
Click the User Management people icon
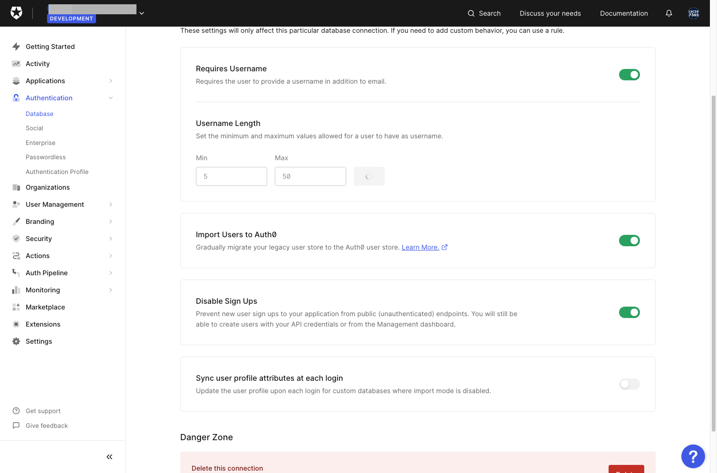tap(16, 204)
